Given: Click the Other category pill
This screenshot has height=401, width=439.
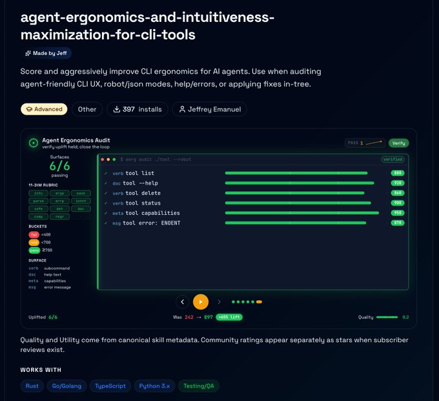Looking at the screenshot, I should point(87,109).
